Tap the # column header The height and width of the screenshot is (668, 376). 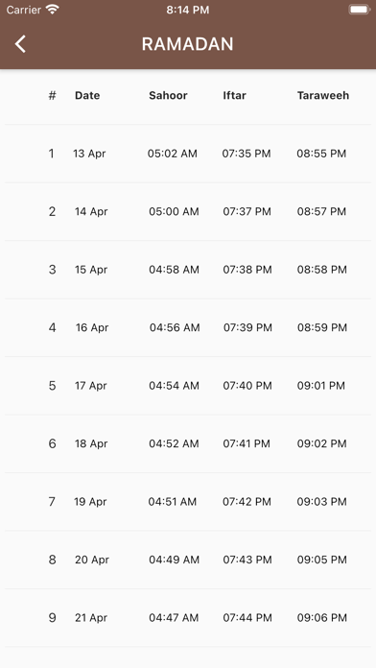(52, 95)
